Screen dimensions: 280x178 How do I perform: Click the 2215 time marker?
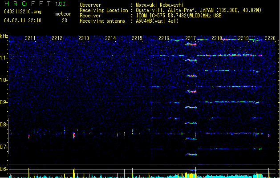pyautogui.click(x=137, y=38)
